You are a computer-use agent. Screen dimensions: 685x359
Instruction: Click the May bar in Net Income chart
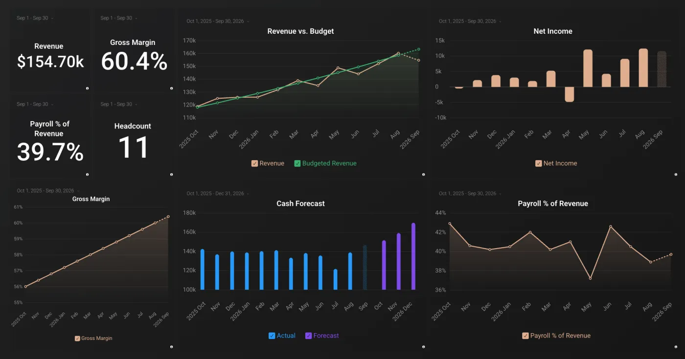coord(588,68)
